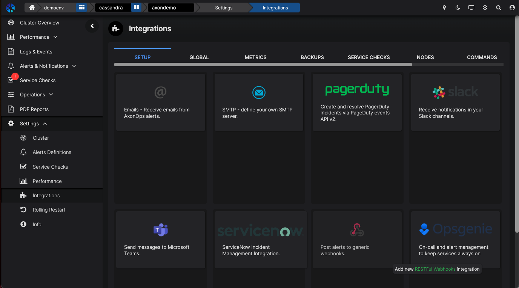Expand the Operations menu chevron
Screen dimensions: 519x288
coord(51,94)
